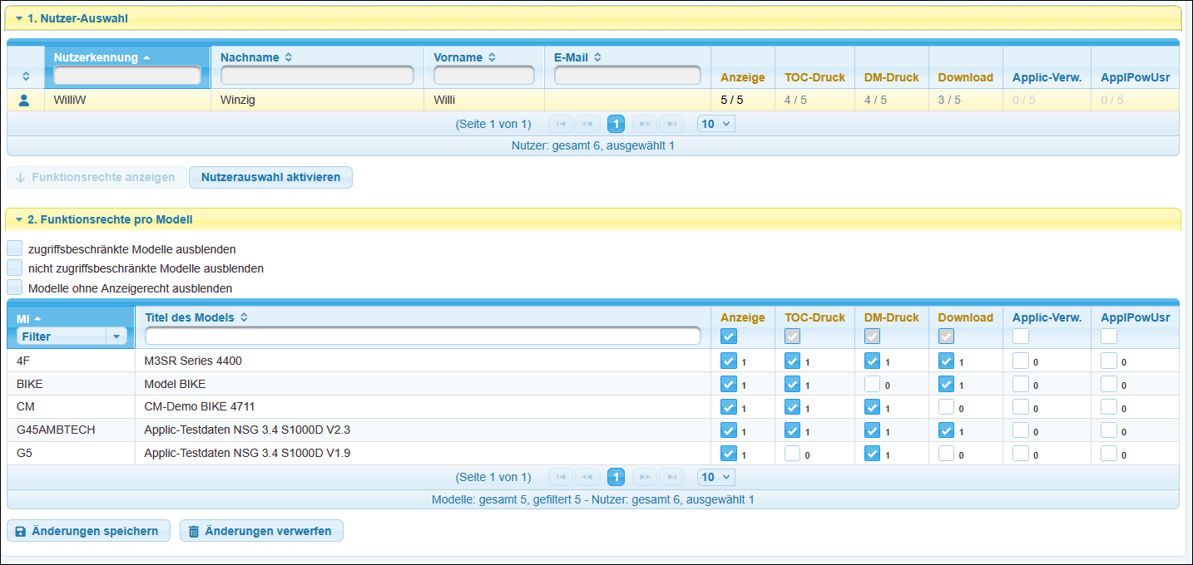Sort the Nutzerkennung column arrow
The width and height of the screenshot is (1193, 565).
pyautogui.click(x=146, y=57)
